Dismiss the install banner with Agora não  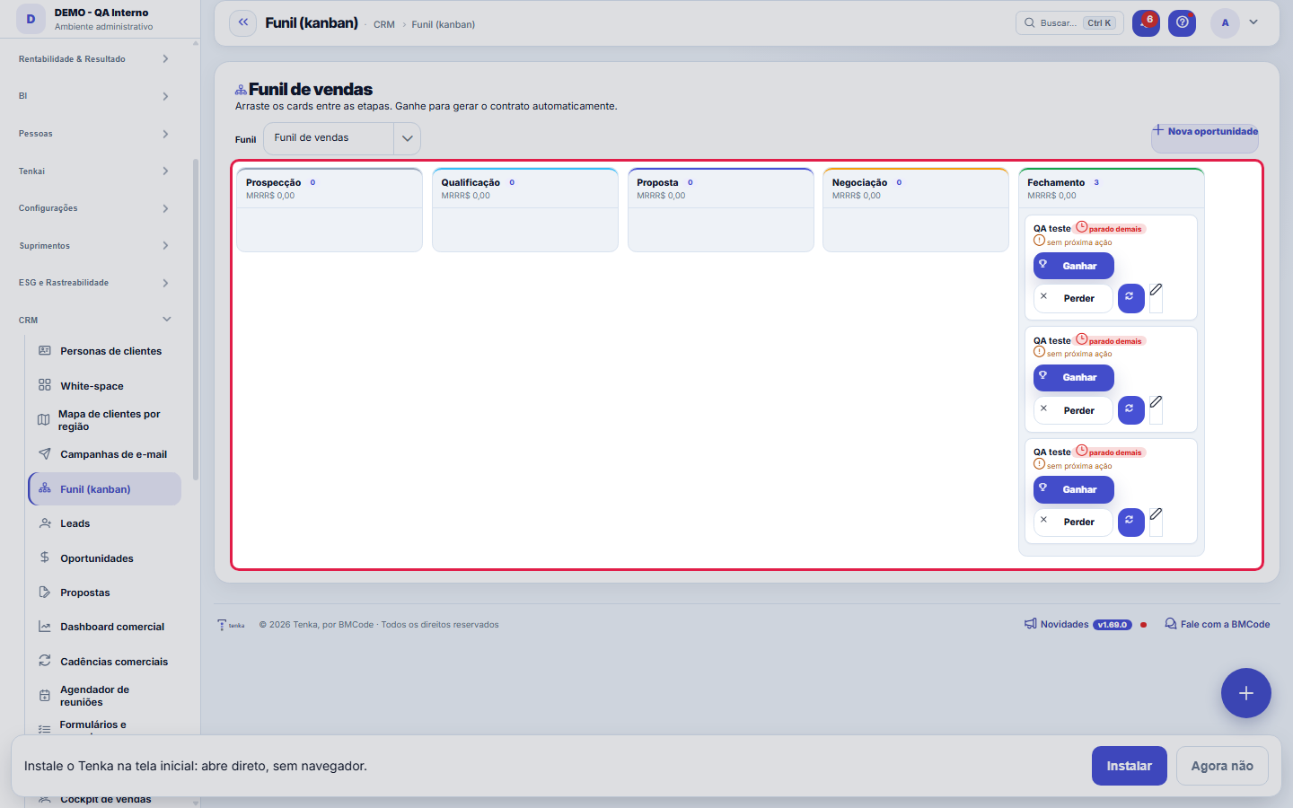pos(1222,766)
